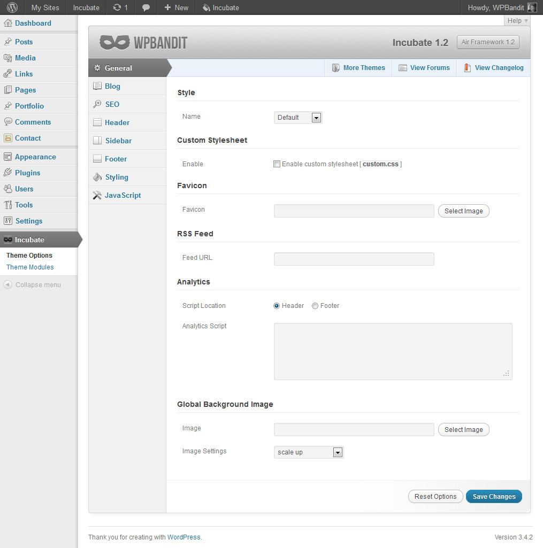Switch to the Blog options tab
The width and height of the screenshot is (543, 548).
click(x=112, y=86)
